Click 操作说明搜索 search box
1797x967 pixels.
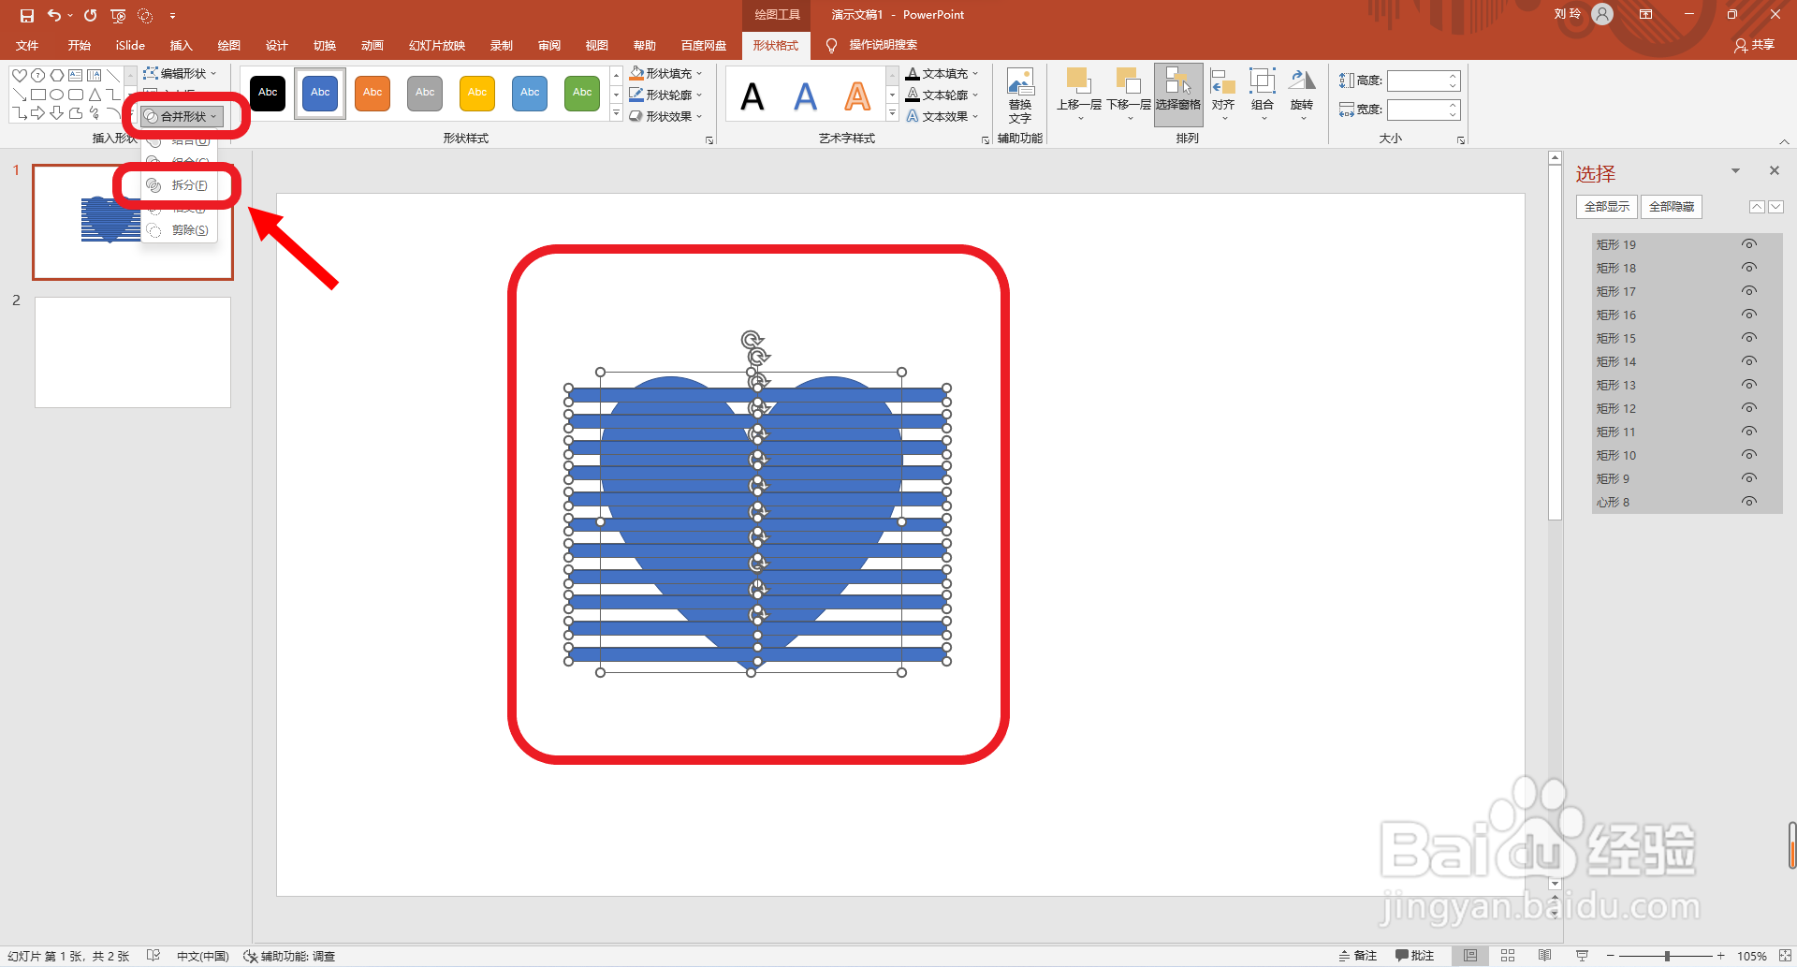point(883,45)
